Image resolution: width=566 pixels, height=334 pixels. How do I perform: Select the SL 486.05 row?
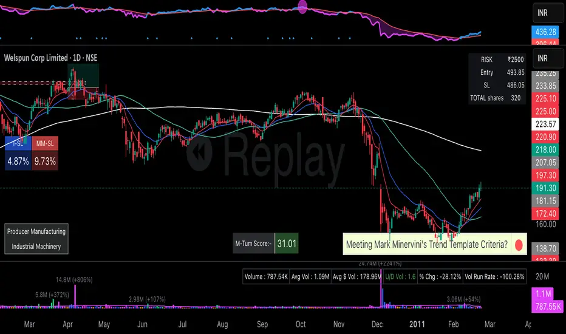pyautogui.click(x=497, y=85)
